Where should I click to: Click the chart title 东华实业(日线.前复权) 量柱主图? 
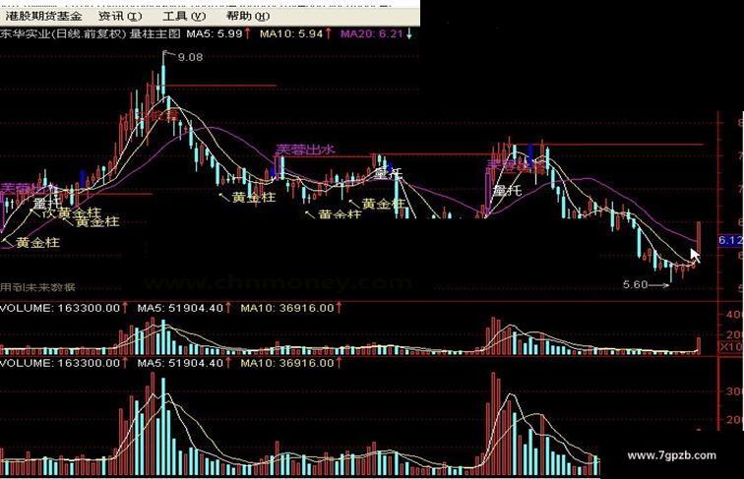[91, 33]
